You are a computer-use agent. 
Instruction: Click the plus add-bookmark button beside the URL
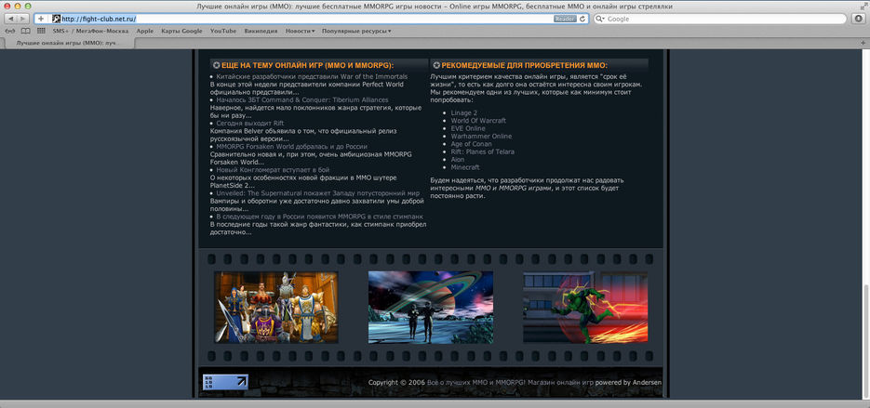point(41,19)
